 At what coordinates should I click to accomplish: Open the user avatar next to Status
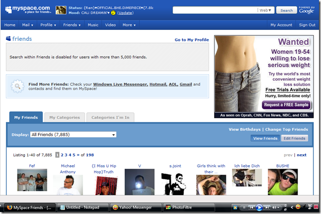coord(61,10)
